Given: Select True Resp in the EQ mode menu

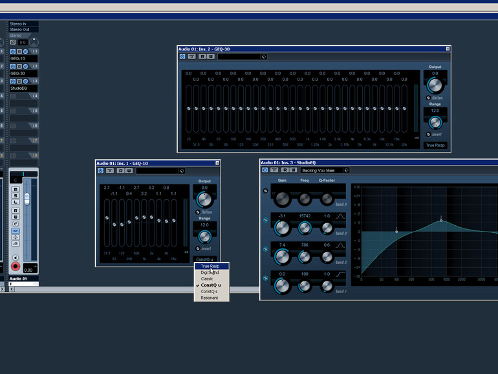Looking at the screenshot, I should (211, 267).
